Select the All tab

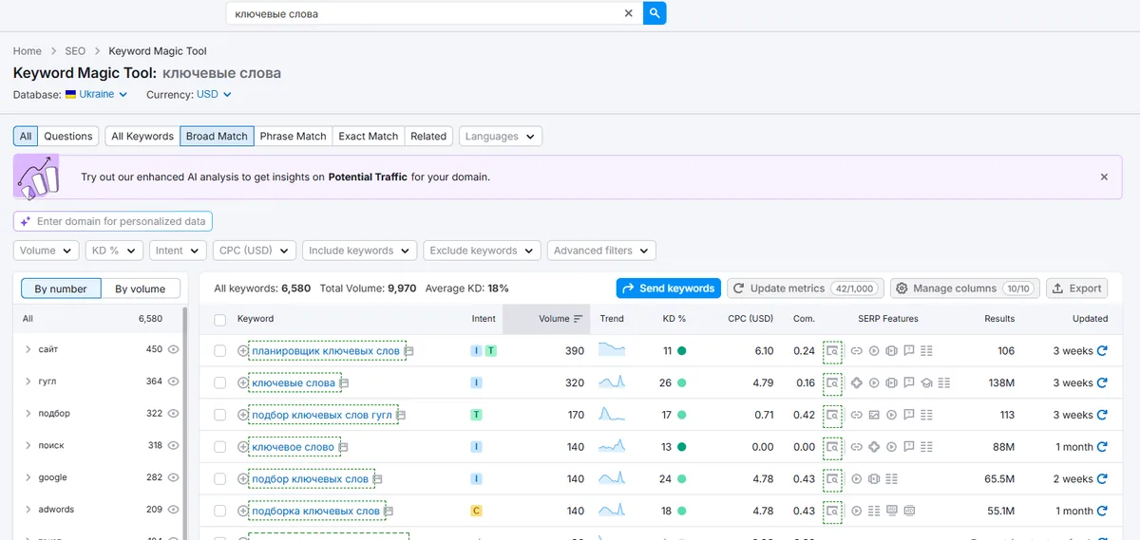[26, 137]
